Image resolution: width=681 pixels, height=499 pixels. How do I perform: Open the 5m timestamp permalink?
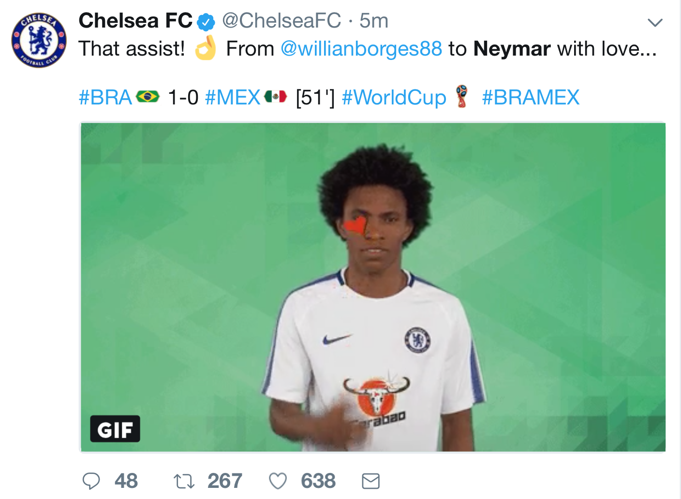(x=374, y=21)
